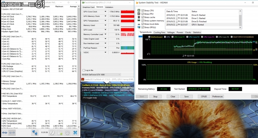Select 'CPU Package' row in HWiNFO
This screenshot has height=138, width=258.
(39, 66)
